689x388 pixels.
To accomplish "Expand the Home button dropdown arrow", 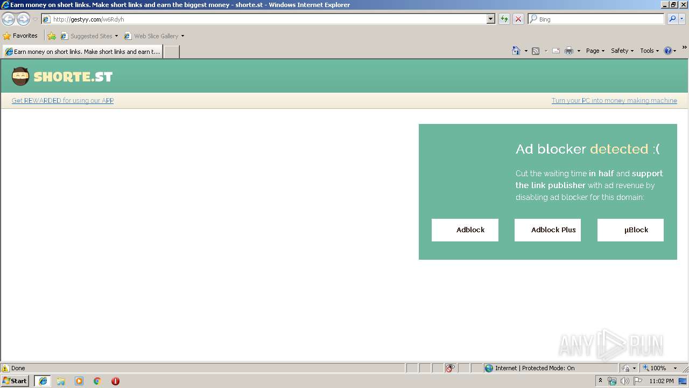I will [526, 51].
